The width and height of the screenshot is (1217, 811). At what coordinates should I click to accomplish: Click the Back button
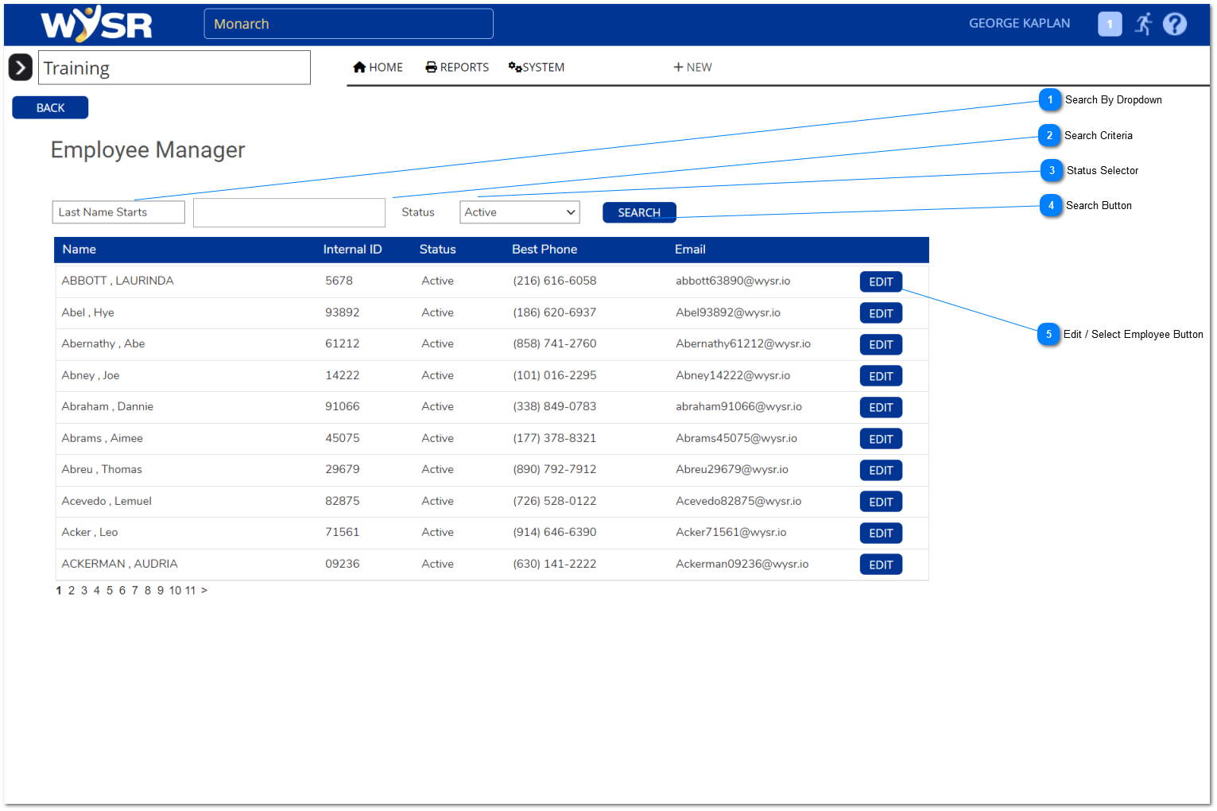tap(50, 108)
